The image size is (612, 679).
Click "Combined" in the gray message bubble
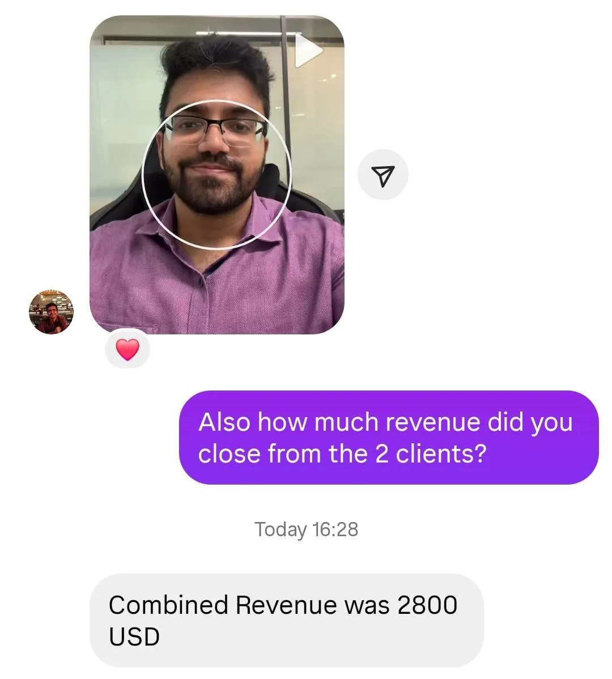click(168, 605)
